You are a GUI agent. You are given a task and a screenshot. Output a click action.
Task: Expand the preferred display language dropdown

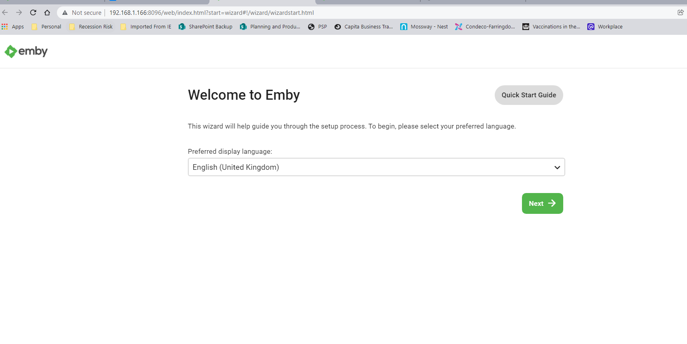[376, 167]
